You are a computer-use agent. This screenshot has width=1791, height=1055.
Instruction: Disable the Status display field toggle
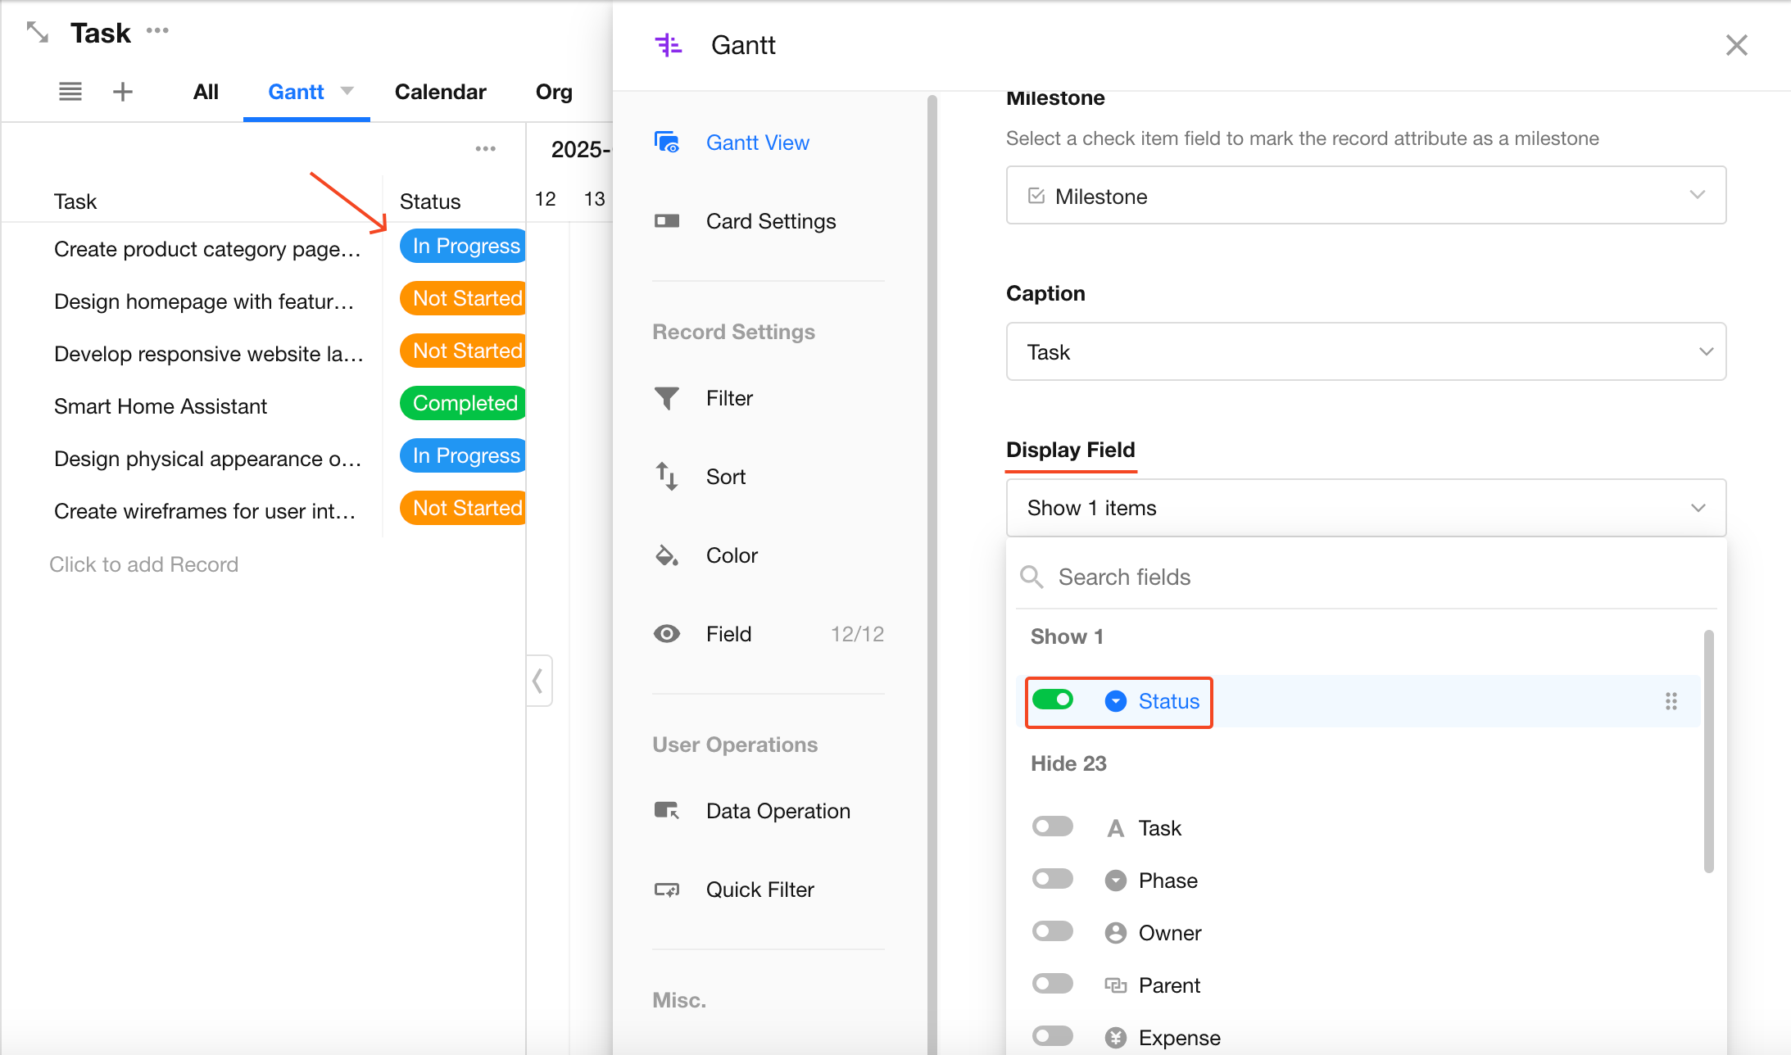click(x=1053, y=700)
